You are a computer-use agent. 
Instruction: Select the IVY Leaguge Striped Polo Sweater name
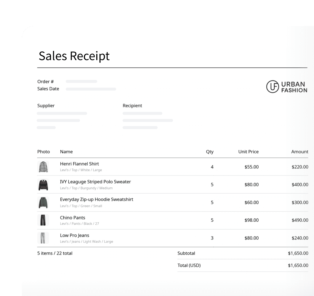pyautogui.click(x=95, y=182)
